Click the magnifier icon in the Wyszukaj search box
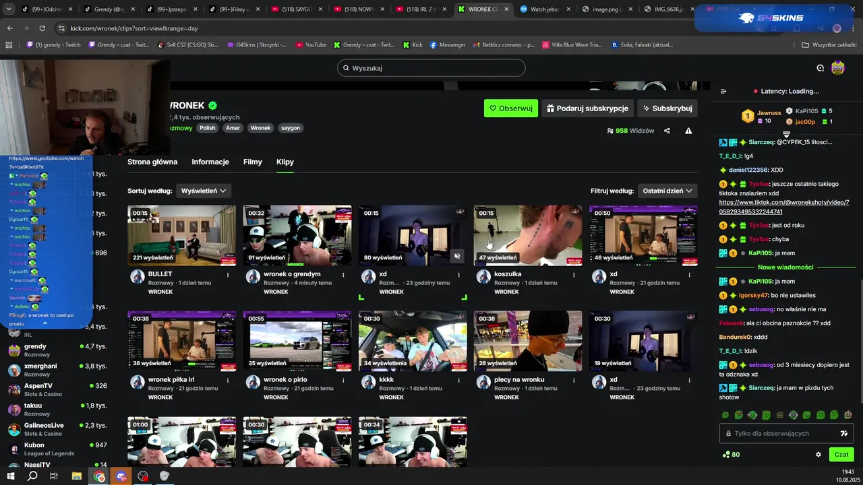Viewport: 863px width, 485px height. coord(346,68)
